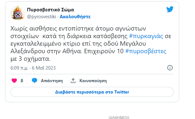Viewport: 195px width, 119px height.
Task: Click the tweet text starting with Χωρίς αισθήσεις
Action: coord(91,43)
